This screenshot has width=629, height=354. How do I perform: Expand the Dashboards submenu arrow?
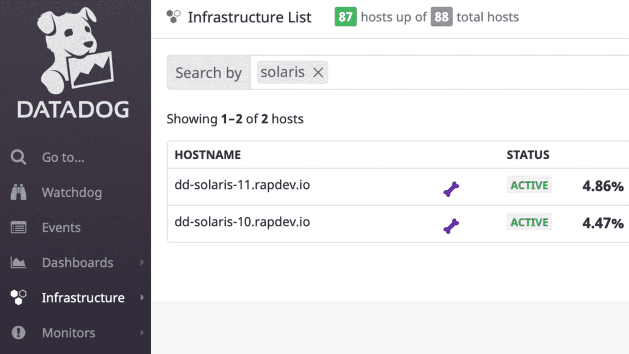142,262
